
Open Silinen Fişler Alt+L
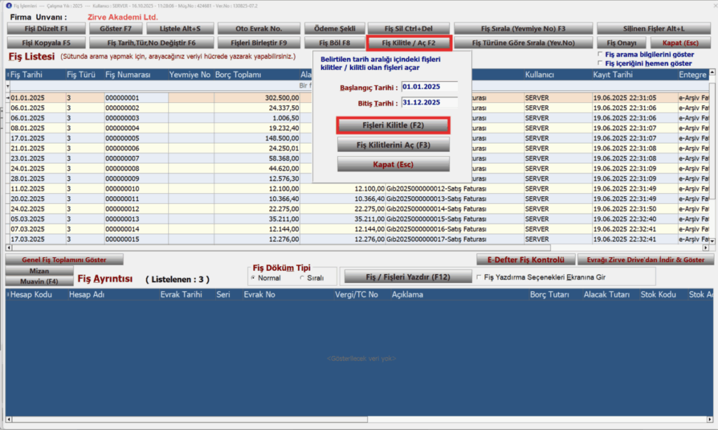(x=654, y=28)
